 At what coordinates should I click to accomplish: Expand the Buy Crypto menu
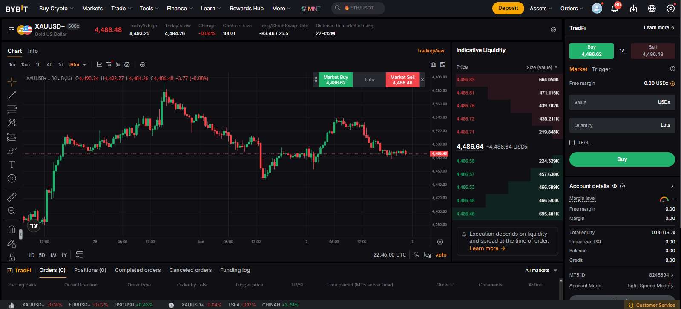pyautogui.click(x=56, y=8)
